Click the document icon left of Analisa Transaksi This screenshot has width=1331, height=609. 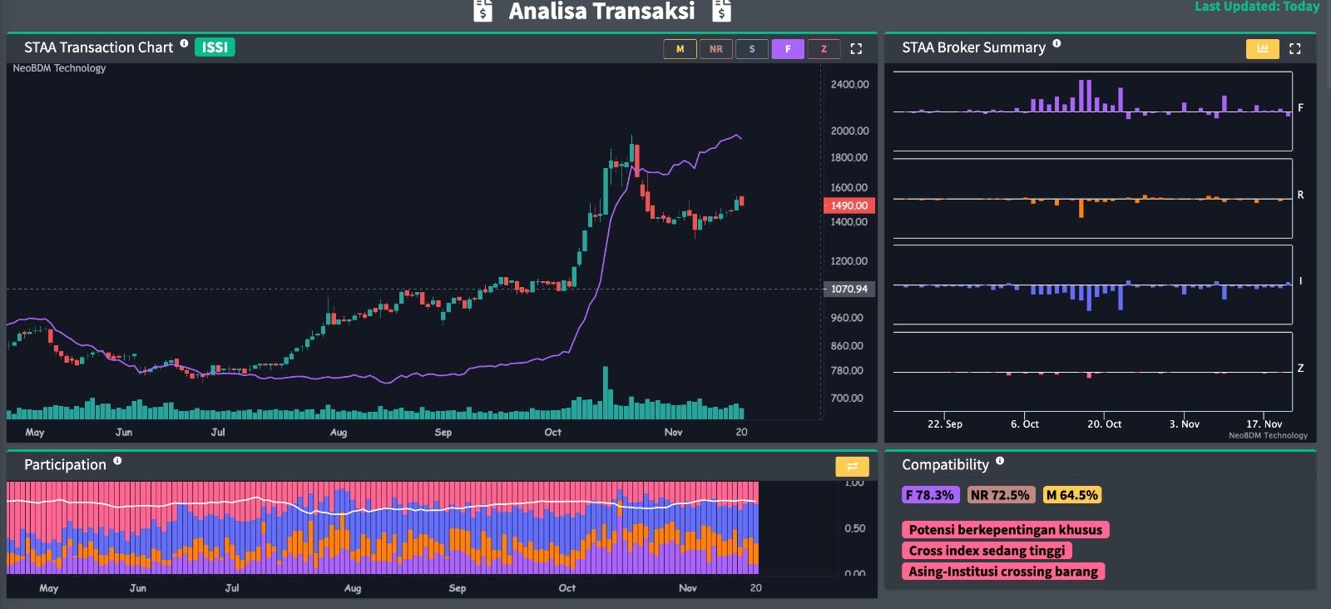(482, 10)
